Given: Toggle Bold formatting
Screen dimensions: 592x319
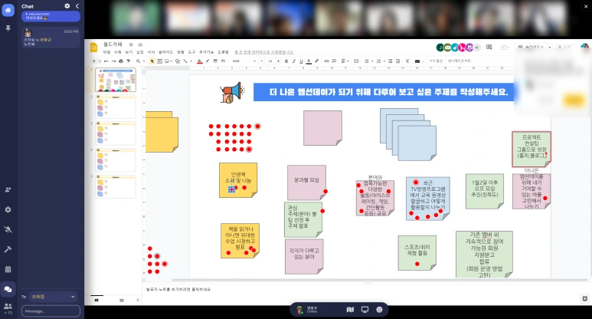Looking at the screenshot, I should pyautogui.click(x=286, y=61).
